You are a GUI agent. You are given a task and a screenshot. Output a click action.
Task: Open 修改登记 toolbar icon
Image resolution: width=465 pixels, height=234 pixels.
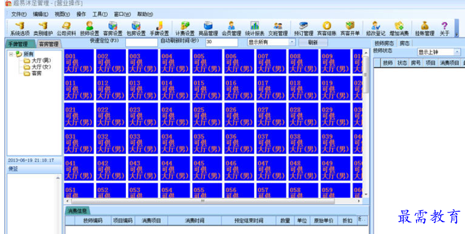(x=376, y=29)
